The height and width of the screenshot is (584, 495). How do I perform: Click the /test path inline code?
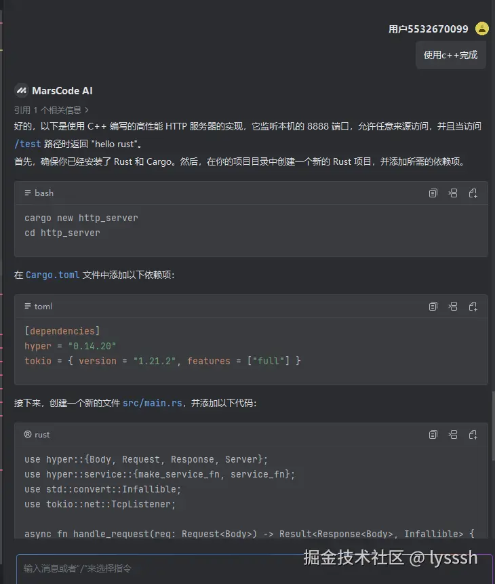click(x=28, y=144)
